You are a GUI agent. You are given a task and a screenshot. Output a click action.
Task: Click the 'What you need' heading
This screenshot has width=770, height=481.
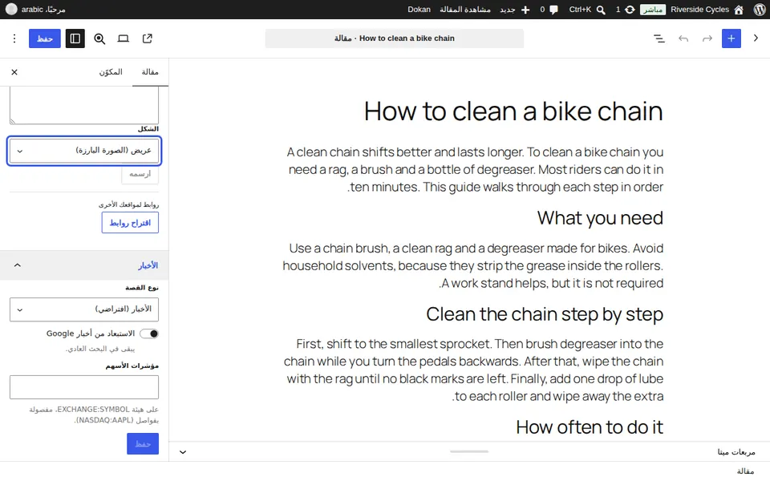coord(600,218)
